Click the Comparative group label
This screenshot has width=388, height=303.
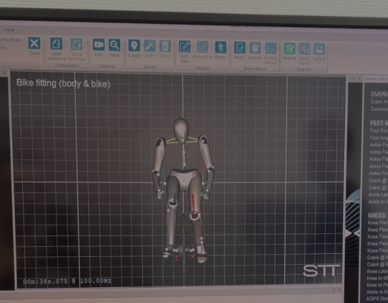(x=67, y=65)
